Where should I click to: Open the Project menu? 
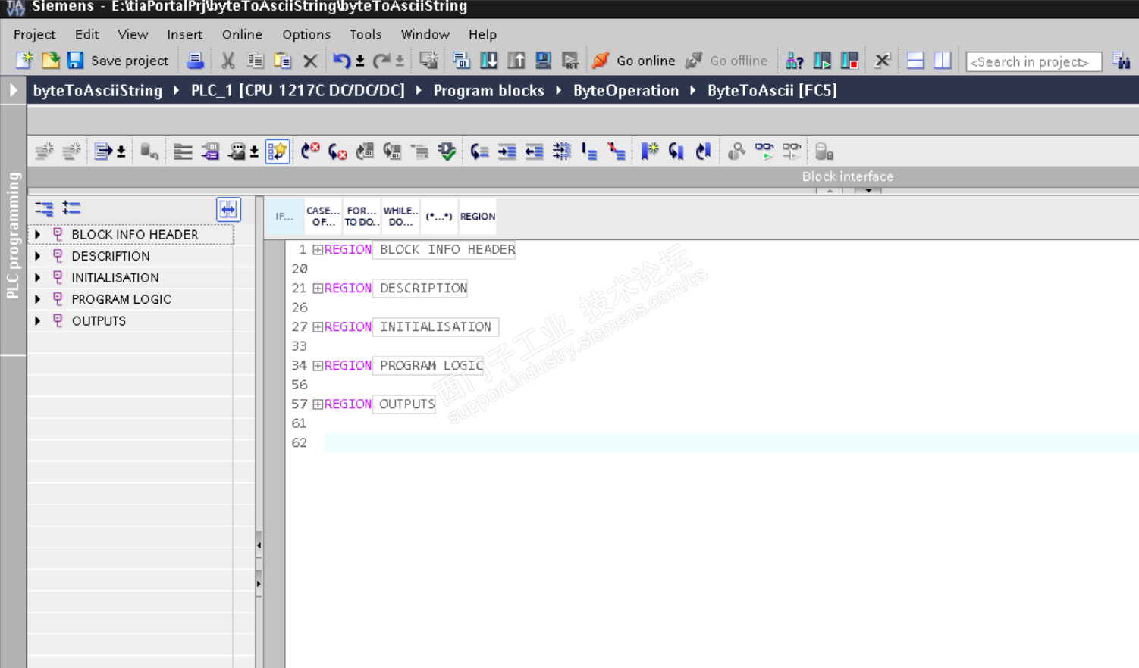pos(35,35)
